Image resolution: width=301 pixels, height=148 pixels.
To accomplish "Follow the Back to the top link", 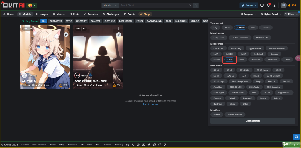I will click(150, 104).
